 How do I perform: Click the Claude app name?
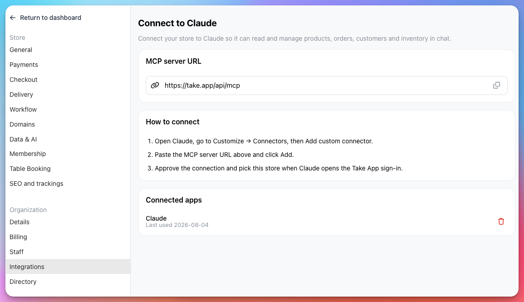[156, 218]
